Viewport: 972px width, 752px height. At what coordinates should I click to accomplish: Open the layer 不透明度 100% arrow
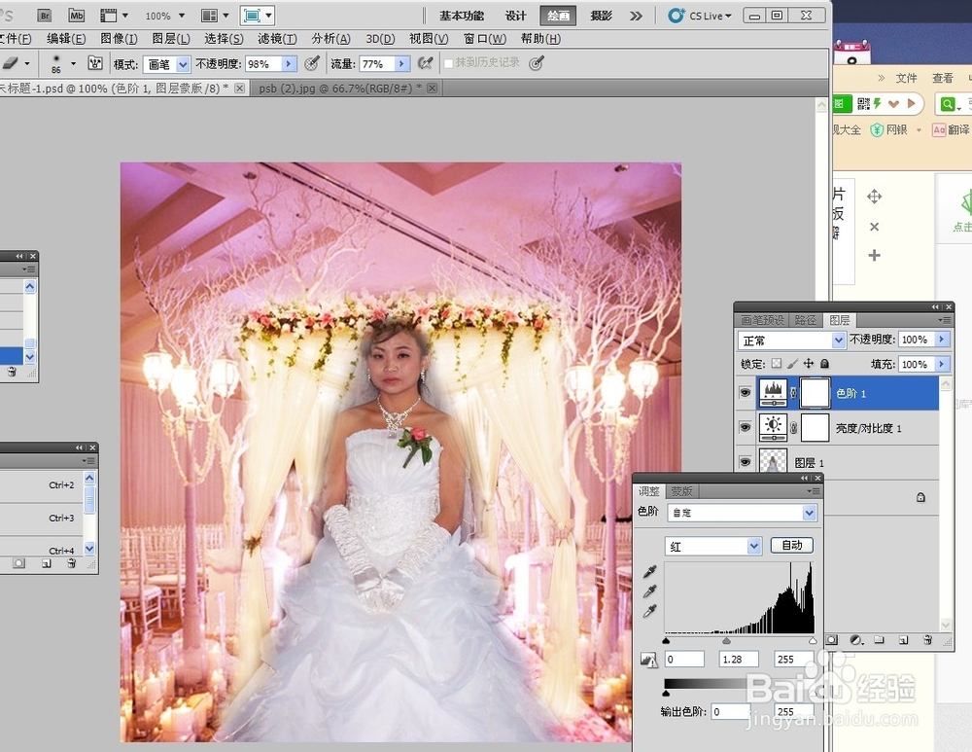(942, 340)
